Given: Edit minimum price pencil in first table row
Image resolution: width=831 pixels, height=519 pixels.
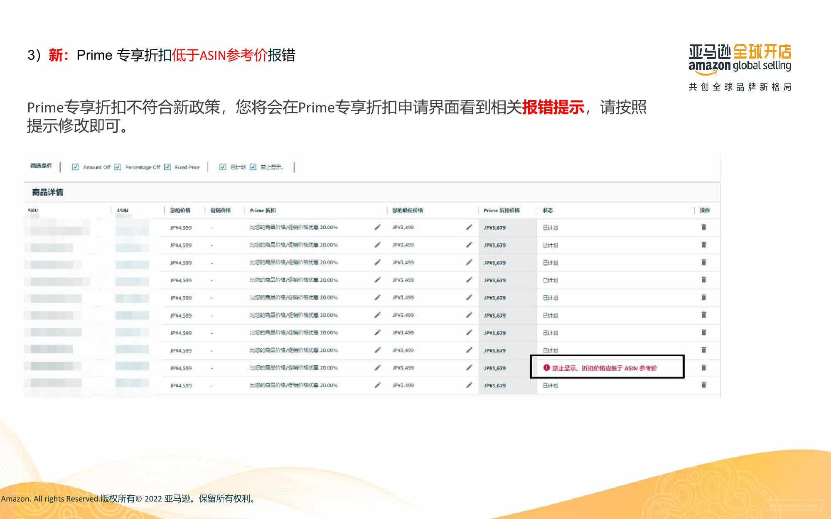Looking at the screenshot, I should pyautogui.click(x=469, y=227).
